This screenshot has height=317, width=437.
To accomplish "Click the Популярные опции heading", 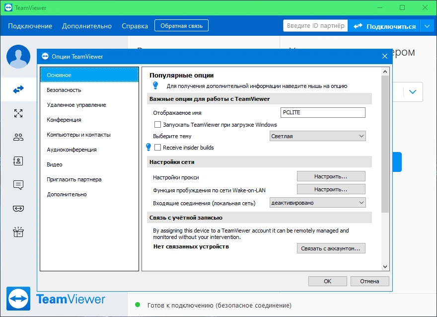I will pyautogui.click(x=181, y=75).
